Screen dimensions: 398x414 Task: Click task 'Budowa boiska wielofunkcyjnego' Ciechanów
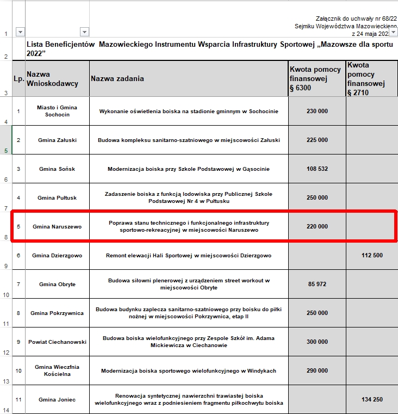(189, 342)
